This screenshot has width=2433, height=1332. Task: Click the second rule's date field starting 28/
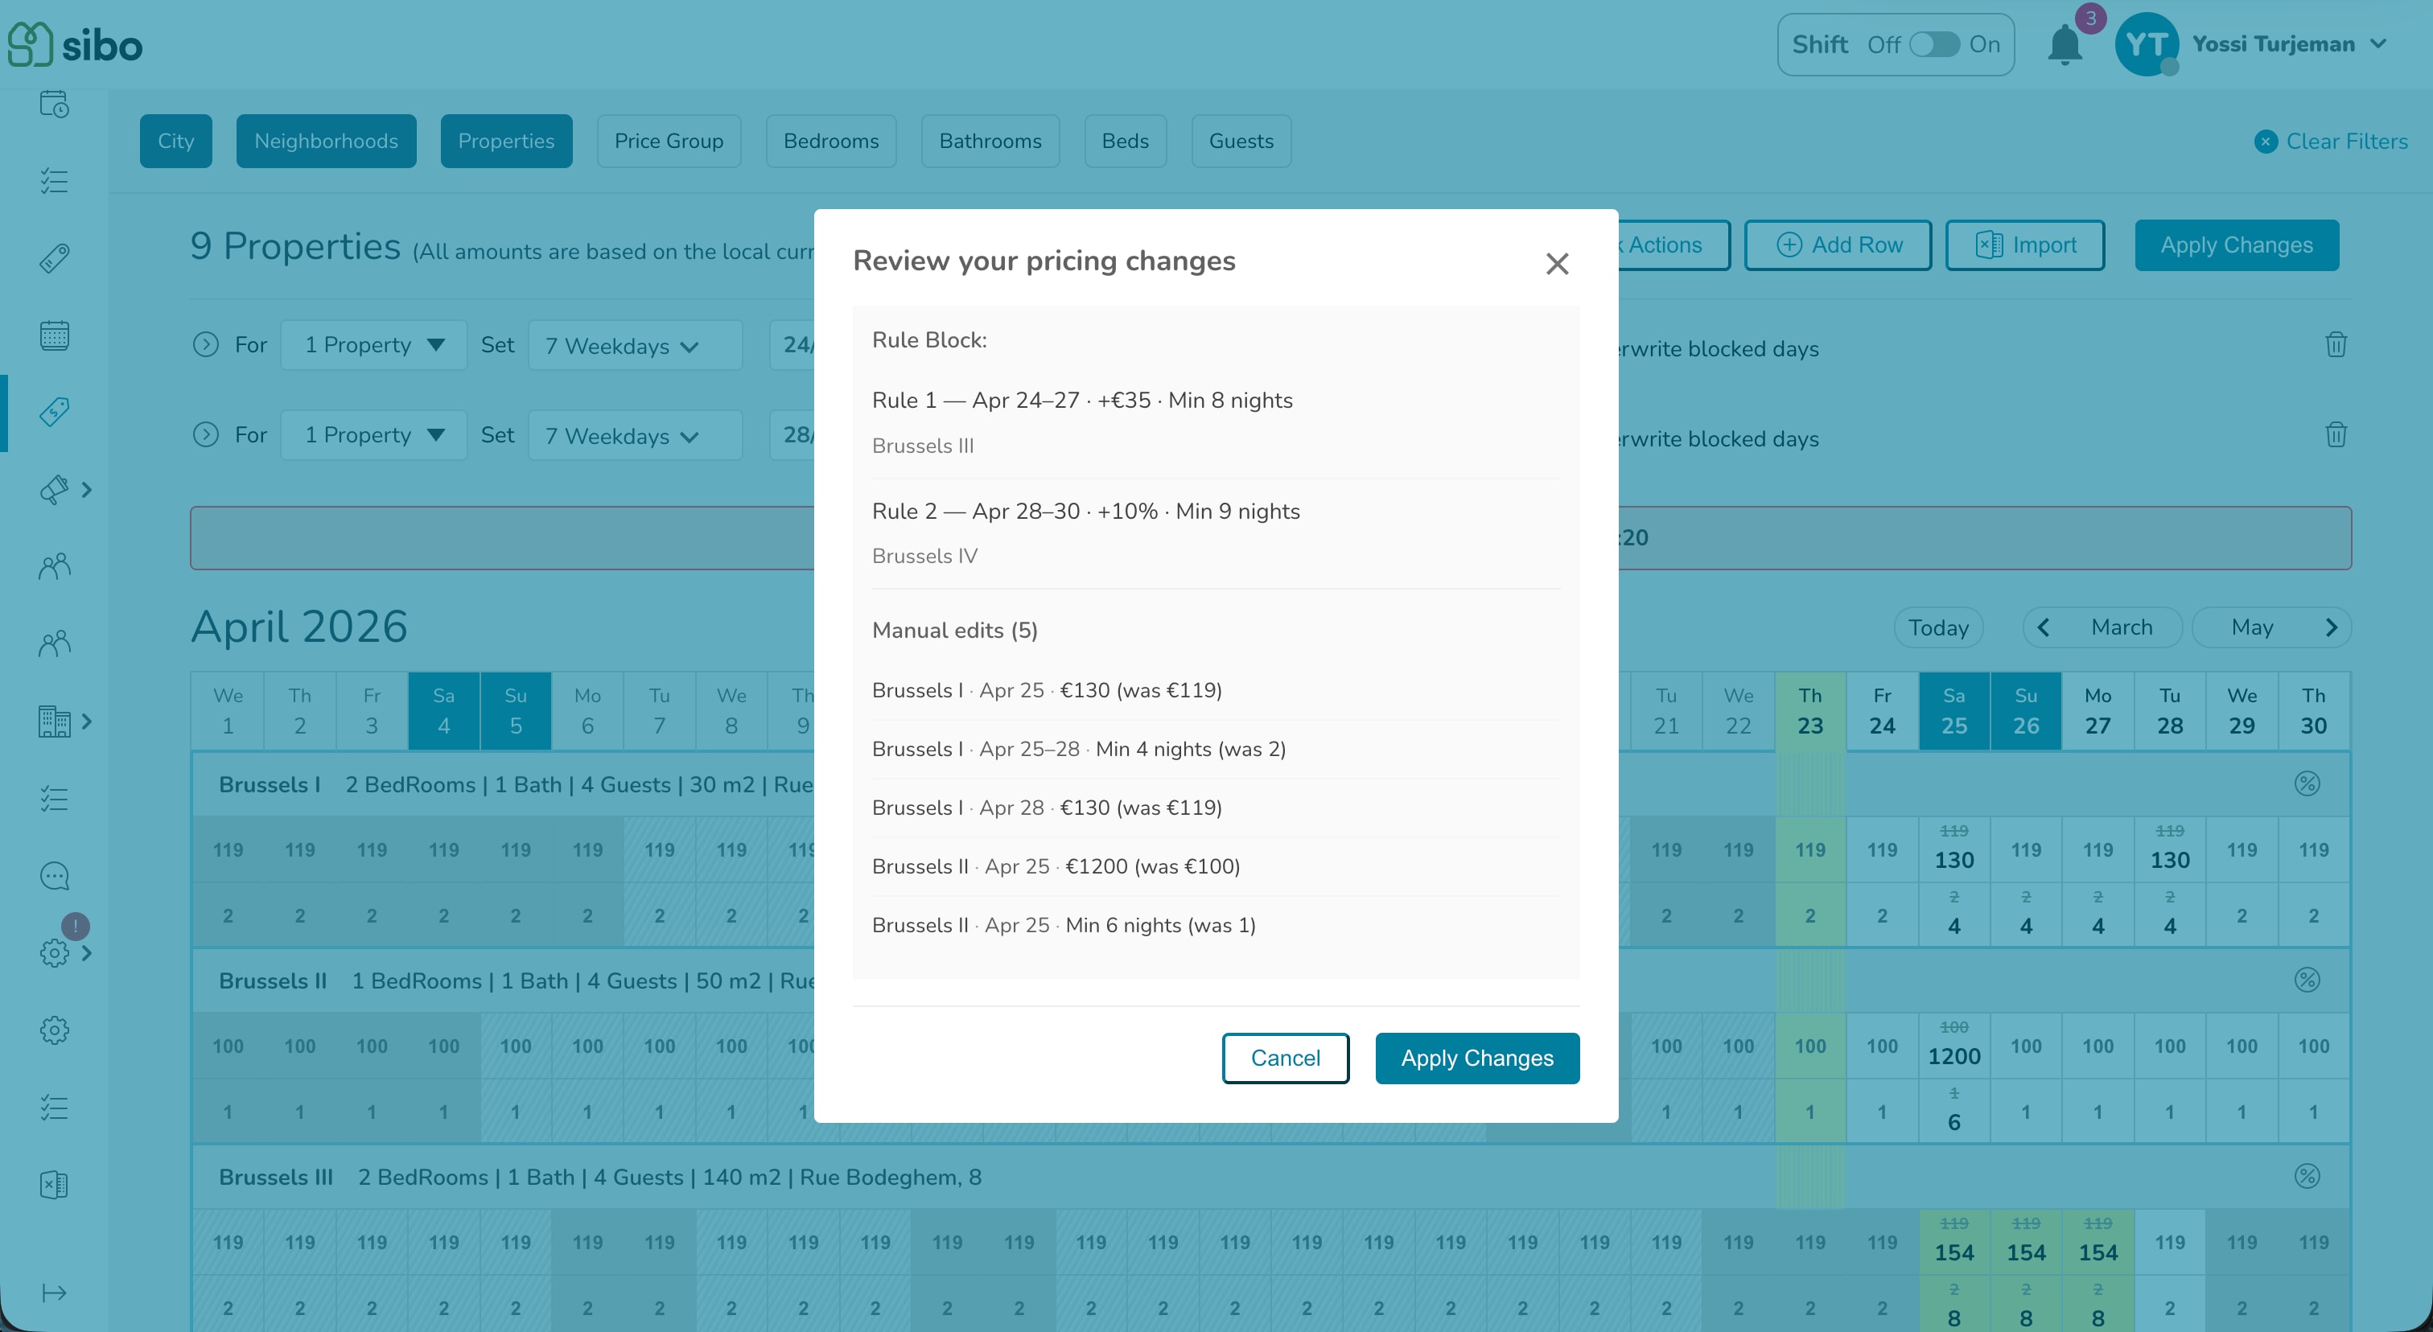click(x=792, y=434)
